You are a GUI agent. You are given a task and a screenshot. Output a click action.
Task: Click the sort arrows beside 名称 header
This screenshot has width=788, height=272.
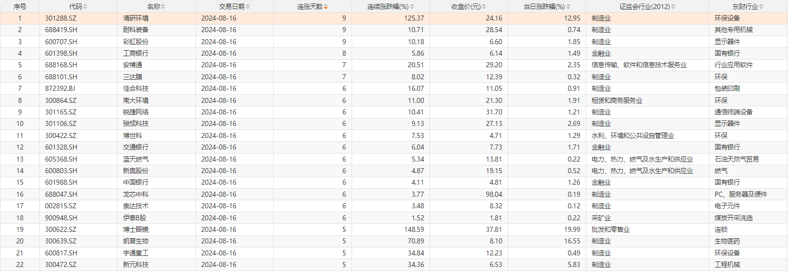(163, 7)
